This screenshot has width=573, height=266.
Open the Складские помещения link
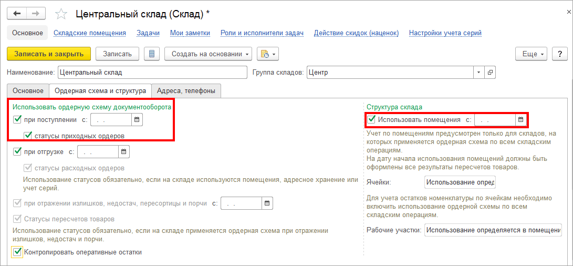click(90, 33)
